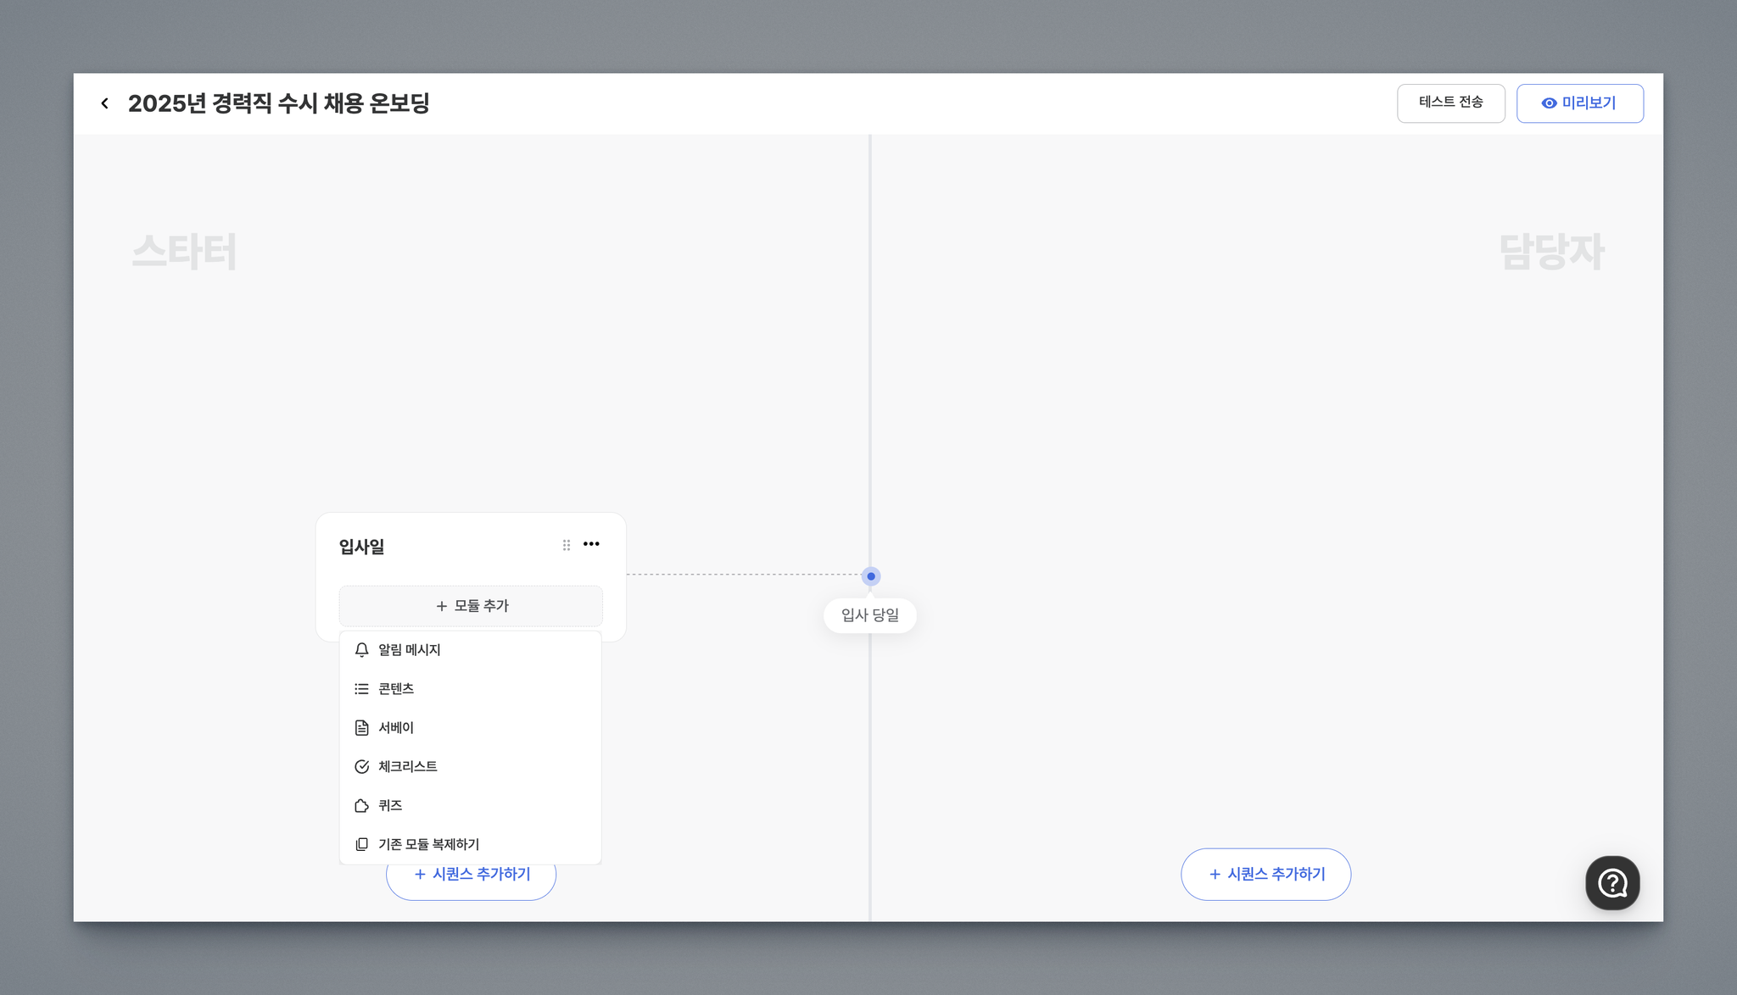The height and width of the screenshot is (995, 1737).
Task: Click the 테스트 전송 button
Action: pyautogui.click(x=1450, y=103)
